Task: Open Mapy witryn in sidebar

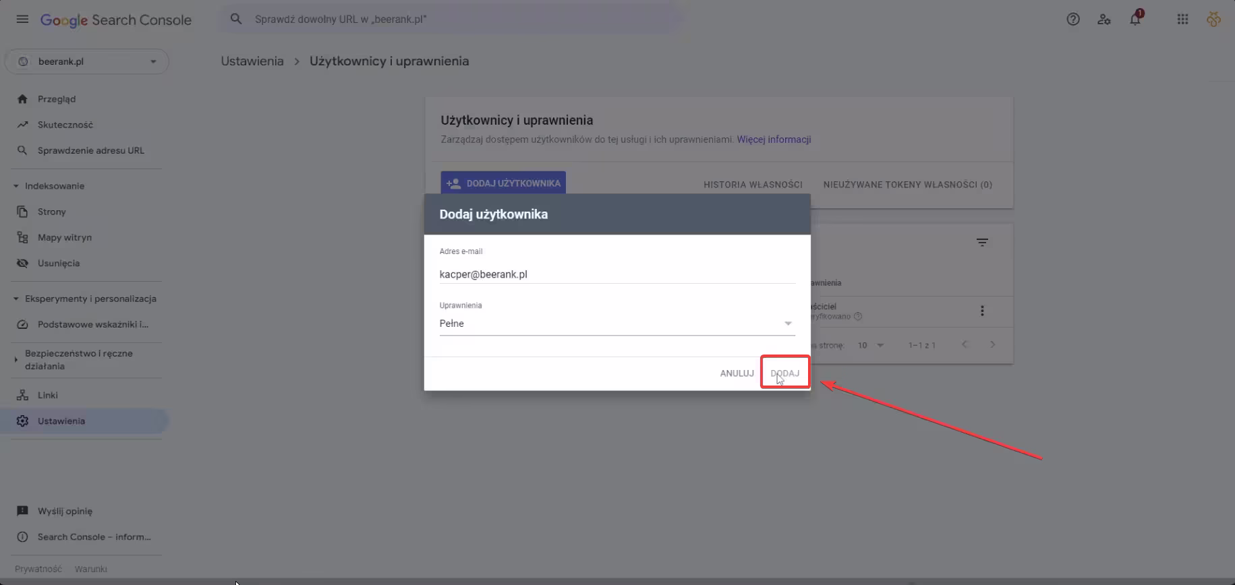Action: [x=64, y=237]
